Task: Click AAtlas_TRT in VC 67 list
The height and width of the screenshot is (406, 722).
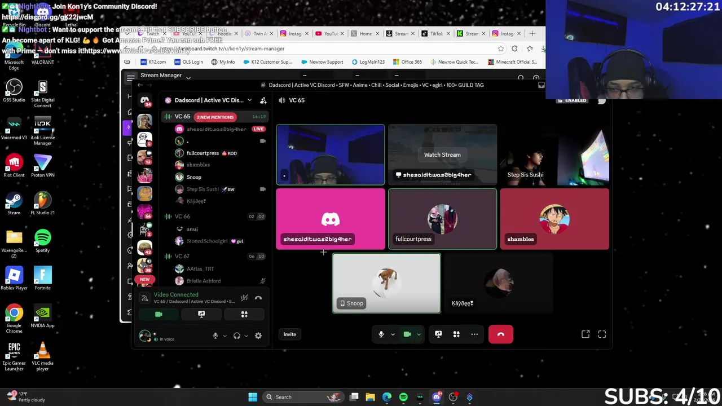Action: (x=200, y=269)
